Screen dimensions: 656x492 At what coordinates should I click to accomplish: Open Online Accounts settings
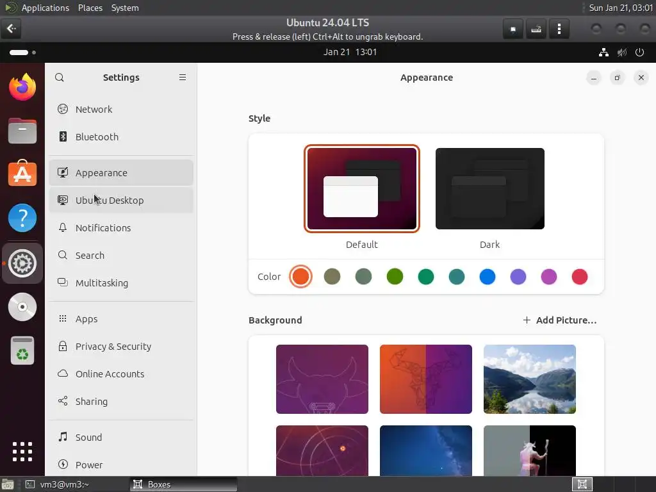pyautogui.click(x=121, y=374)
